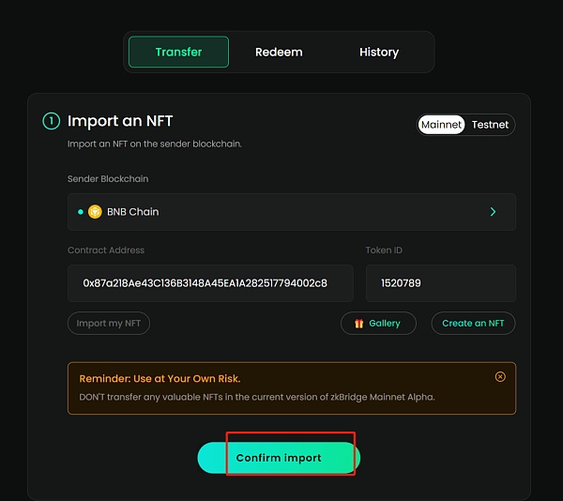
Task: Open the BNB Chain blockchain selector
Action: tap(291, 212)
